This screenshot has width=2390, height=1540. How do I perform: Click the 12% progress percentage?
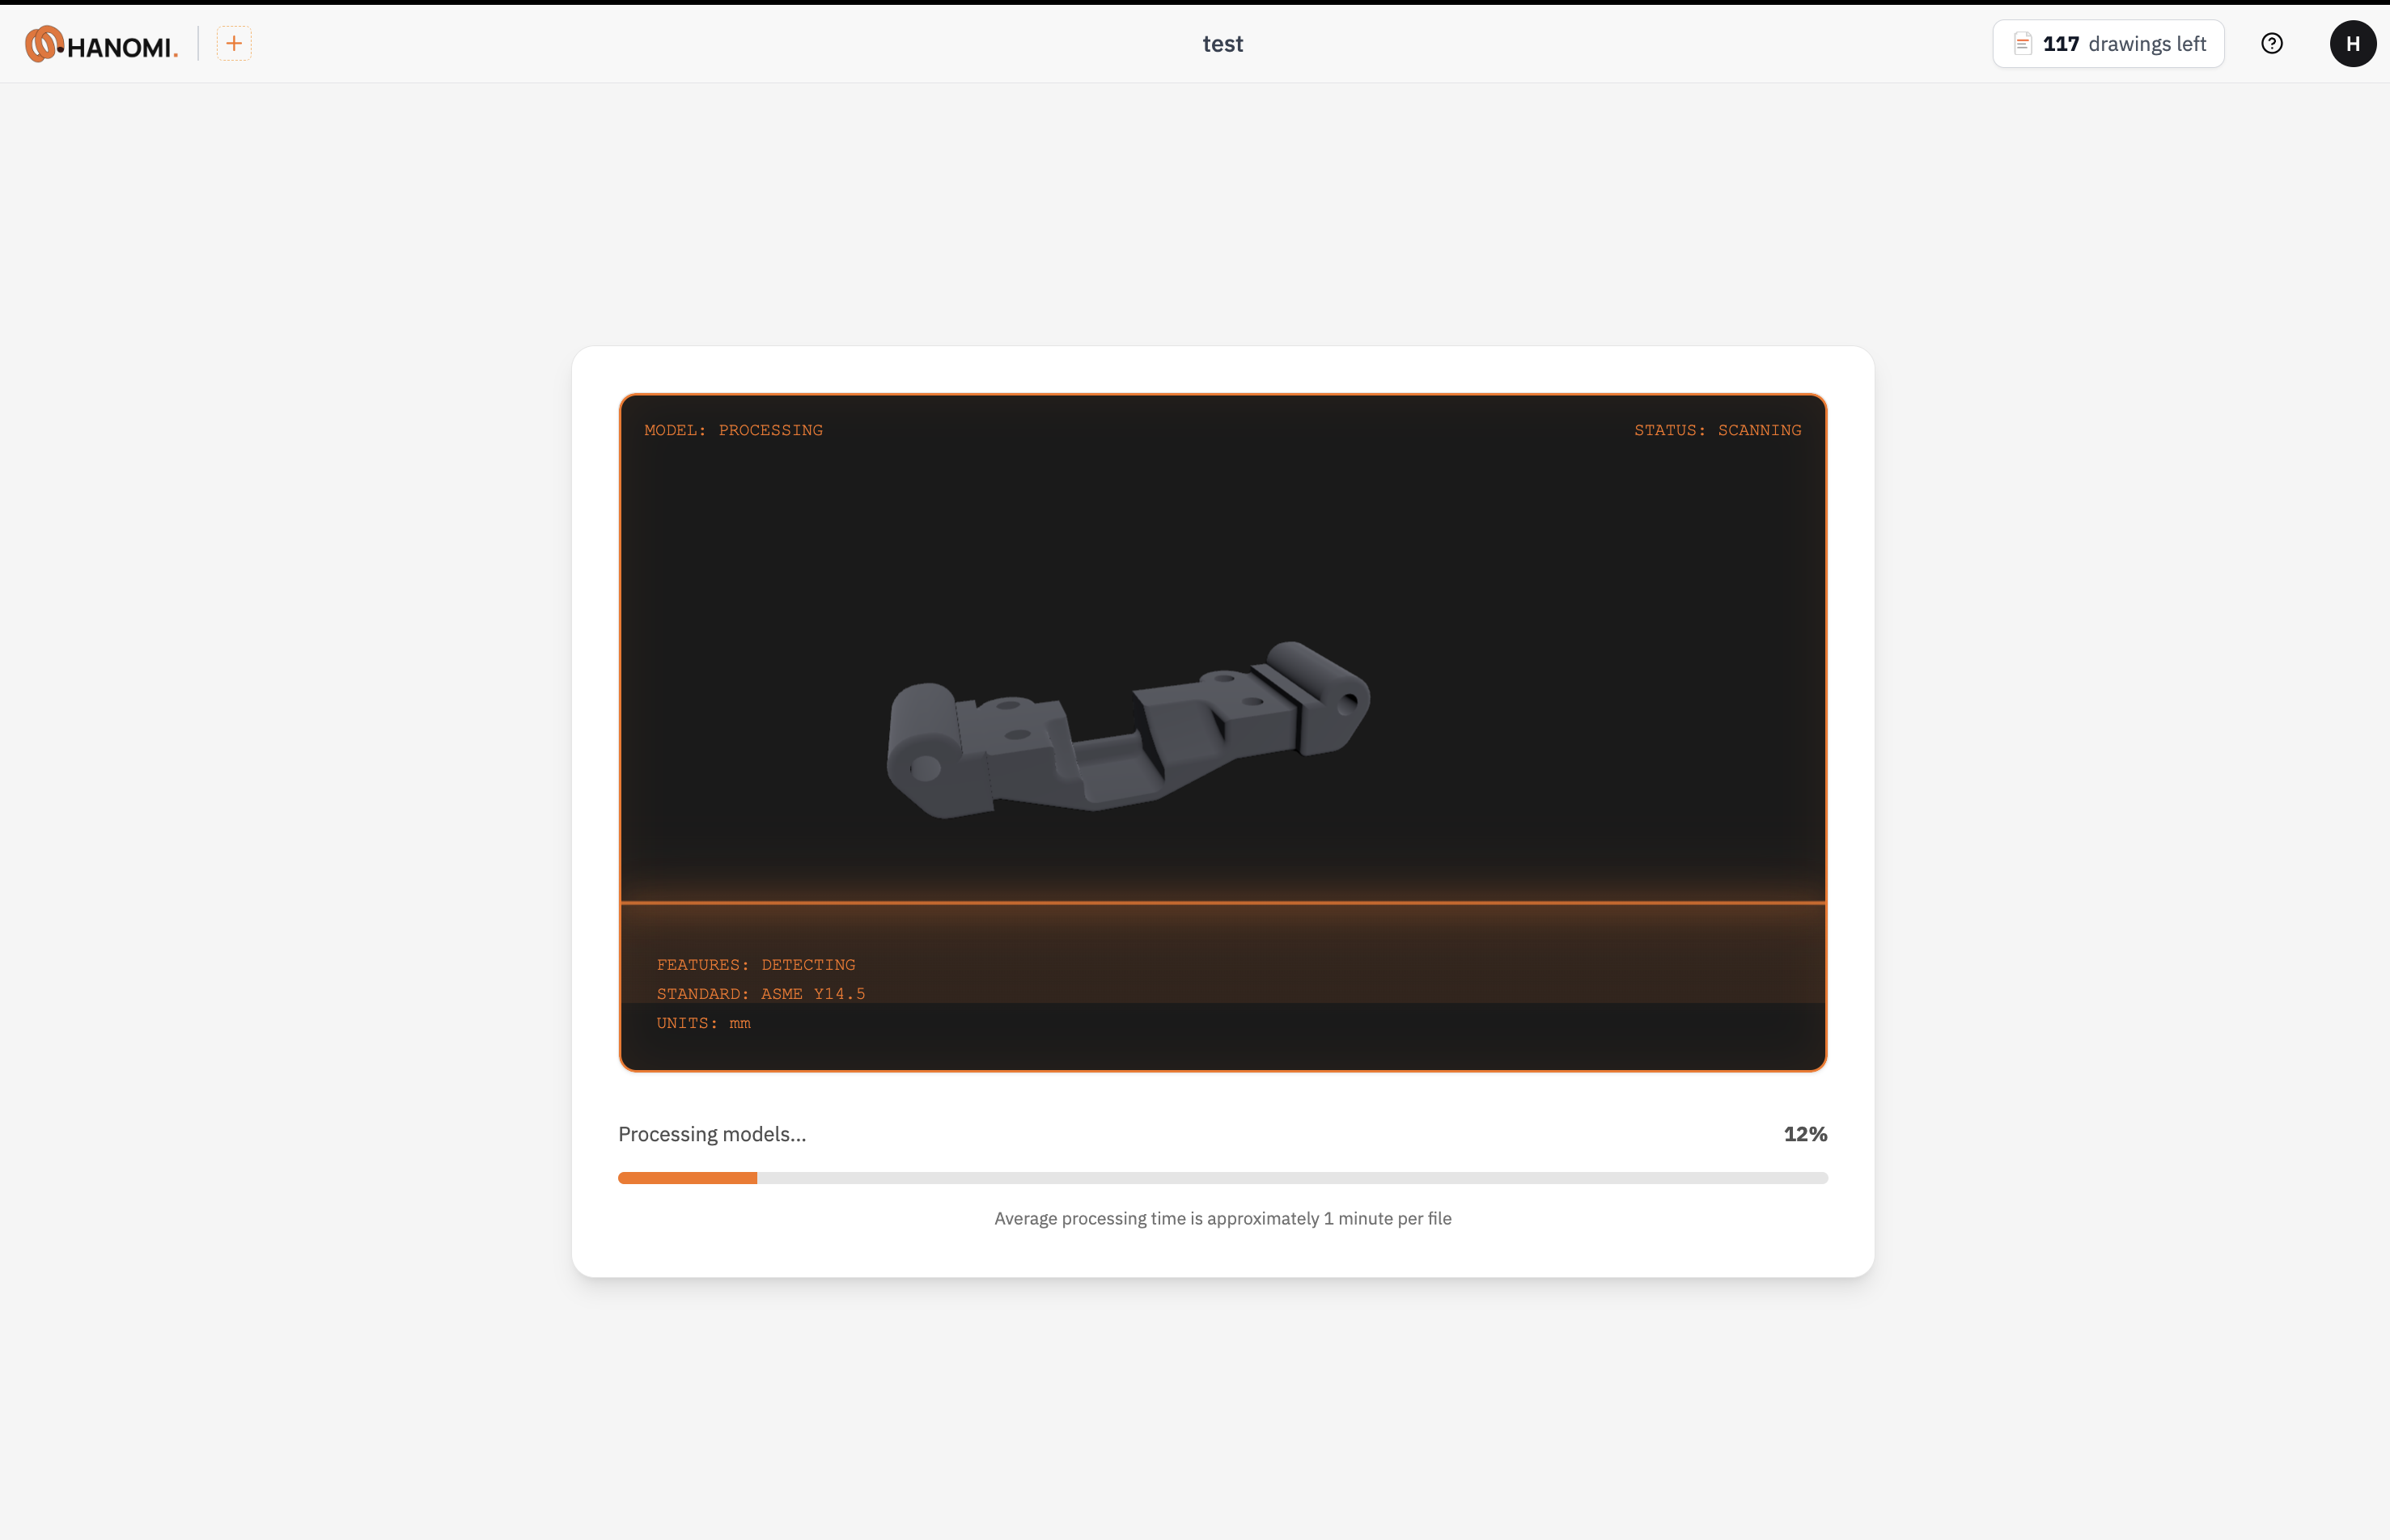tap(1805, 1134)
